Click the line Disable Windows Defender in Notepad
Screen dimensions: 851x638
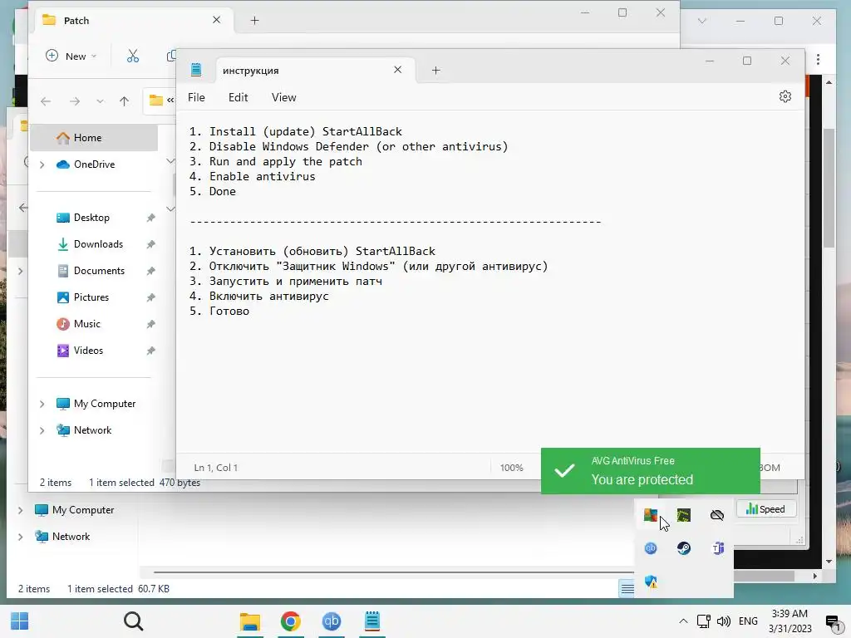point(348,146)
